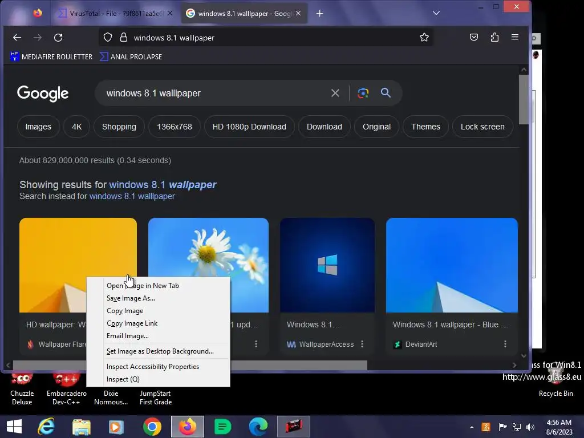The width and height of the screenshot is (584, 438).
Task: Open the green notes app taskbar icon
Action: (x=223, y=427)
